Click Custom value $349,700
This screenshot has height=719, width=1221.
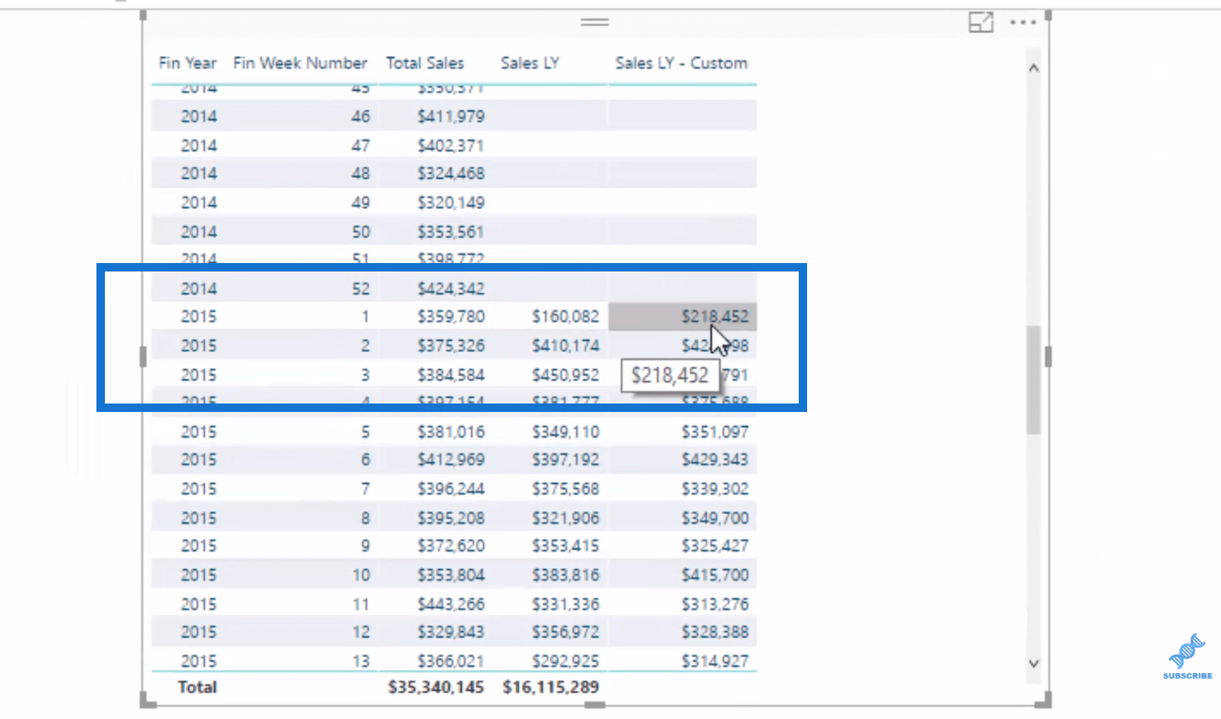(715, 518)
